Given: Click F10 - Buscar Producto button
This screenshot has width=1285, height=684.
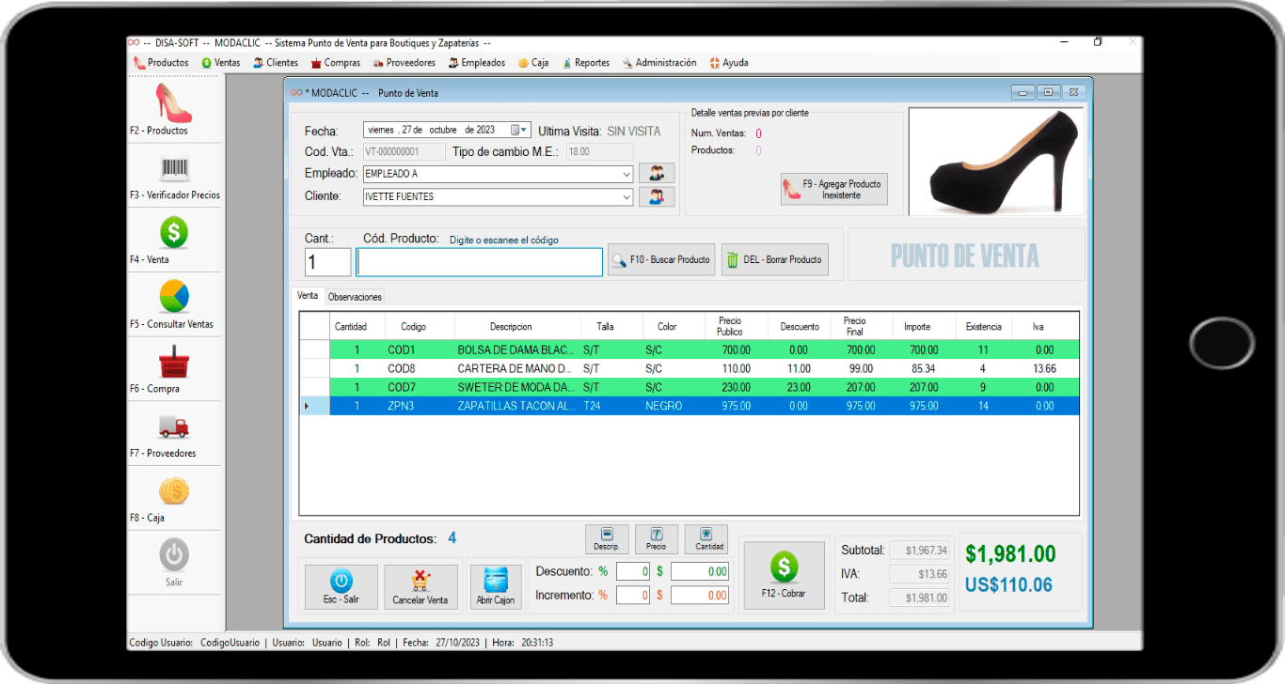Looking at the screenshot, I should (661, 260).
